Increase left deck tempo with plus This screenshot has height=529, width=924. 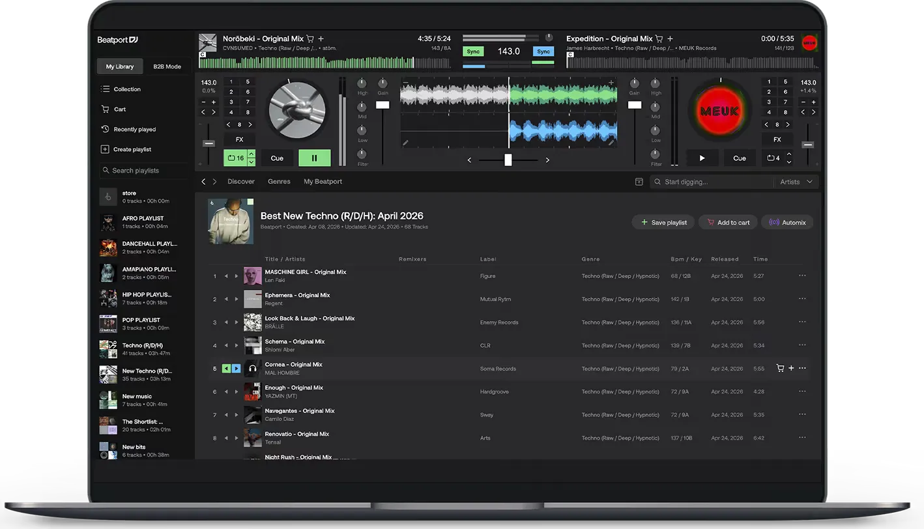[214, 102]
